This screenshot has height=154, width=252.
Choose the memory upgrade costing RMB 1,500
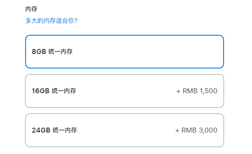125,91
